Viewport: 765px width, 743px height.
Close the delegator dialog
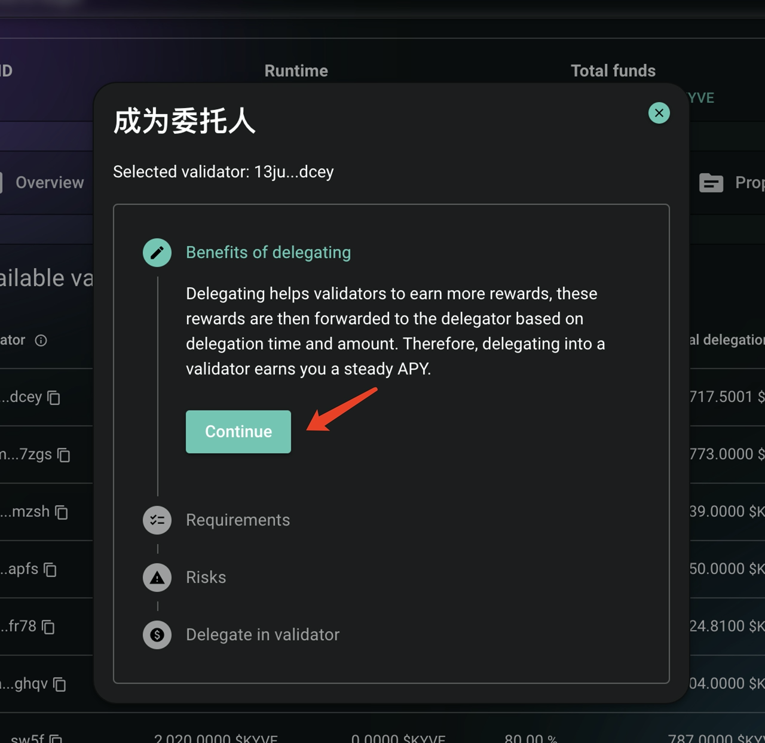click(659, 113)
